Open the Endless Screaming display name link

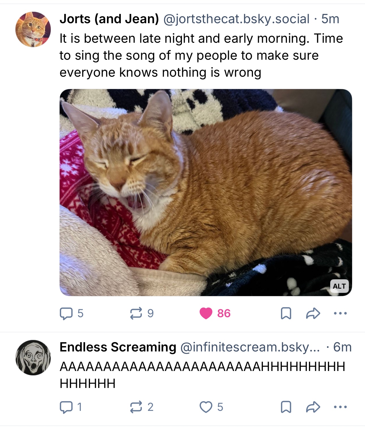[118, 347]
